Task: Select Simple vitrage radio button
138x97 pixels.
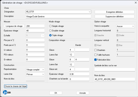Action: point(50,26)
